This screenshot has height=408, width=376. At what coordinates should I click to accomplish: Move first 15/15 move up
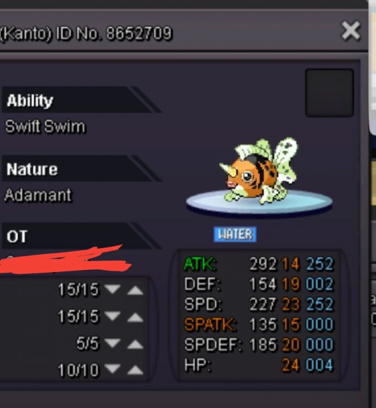click(135, 290)
